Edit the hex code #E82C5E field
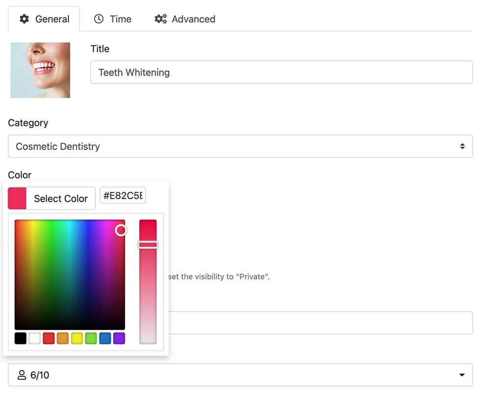This screenshot has width=481, height=397. click(123, 195)
